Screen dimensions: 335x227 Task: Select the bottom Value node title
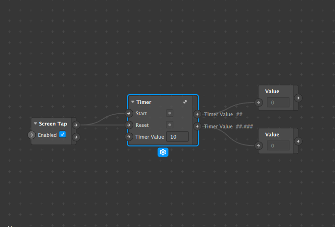pos(272,135)
